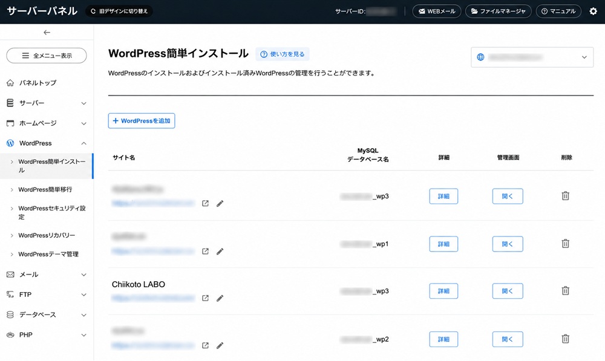Open マニュアル from the header
This screenshot has width=605, height=361.
pos(558,11)
